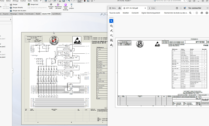Click the Acrobat print icon
The height and width of the screenshot is (126, 209).
pos(207,13)
